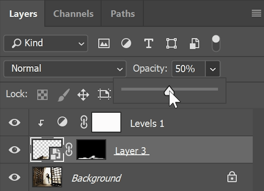Filter for adjustment layers icon
Viewport: 264px width, 191px height.
tap(126, 43)
